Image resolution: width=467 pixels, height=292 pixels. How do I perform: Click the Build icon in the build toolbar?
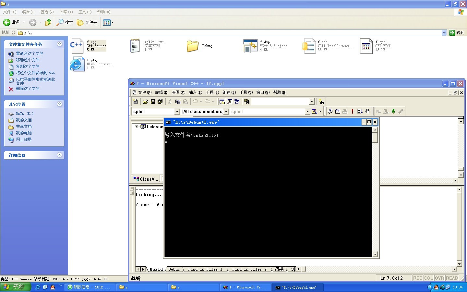(338, 111)
